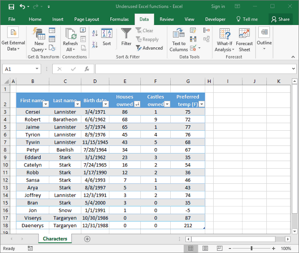Click the Insert Function fx icon
The height and width of the screenshot is (253, 299).
click(x=87, y=69)
